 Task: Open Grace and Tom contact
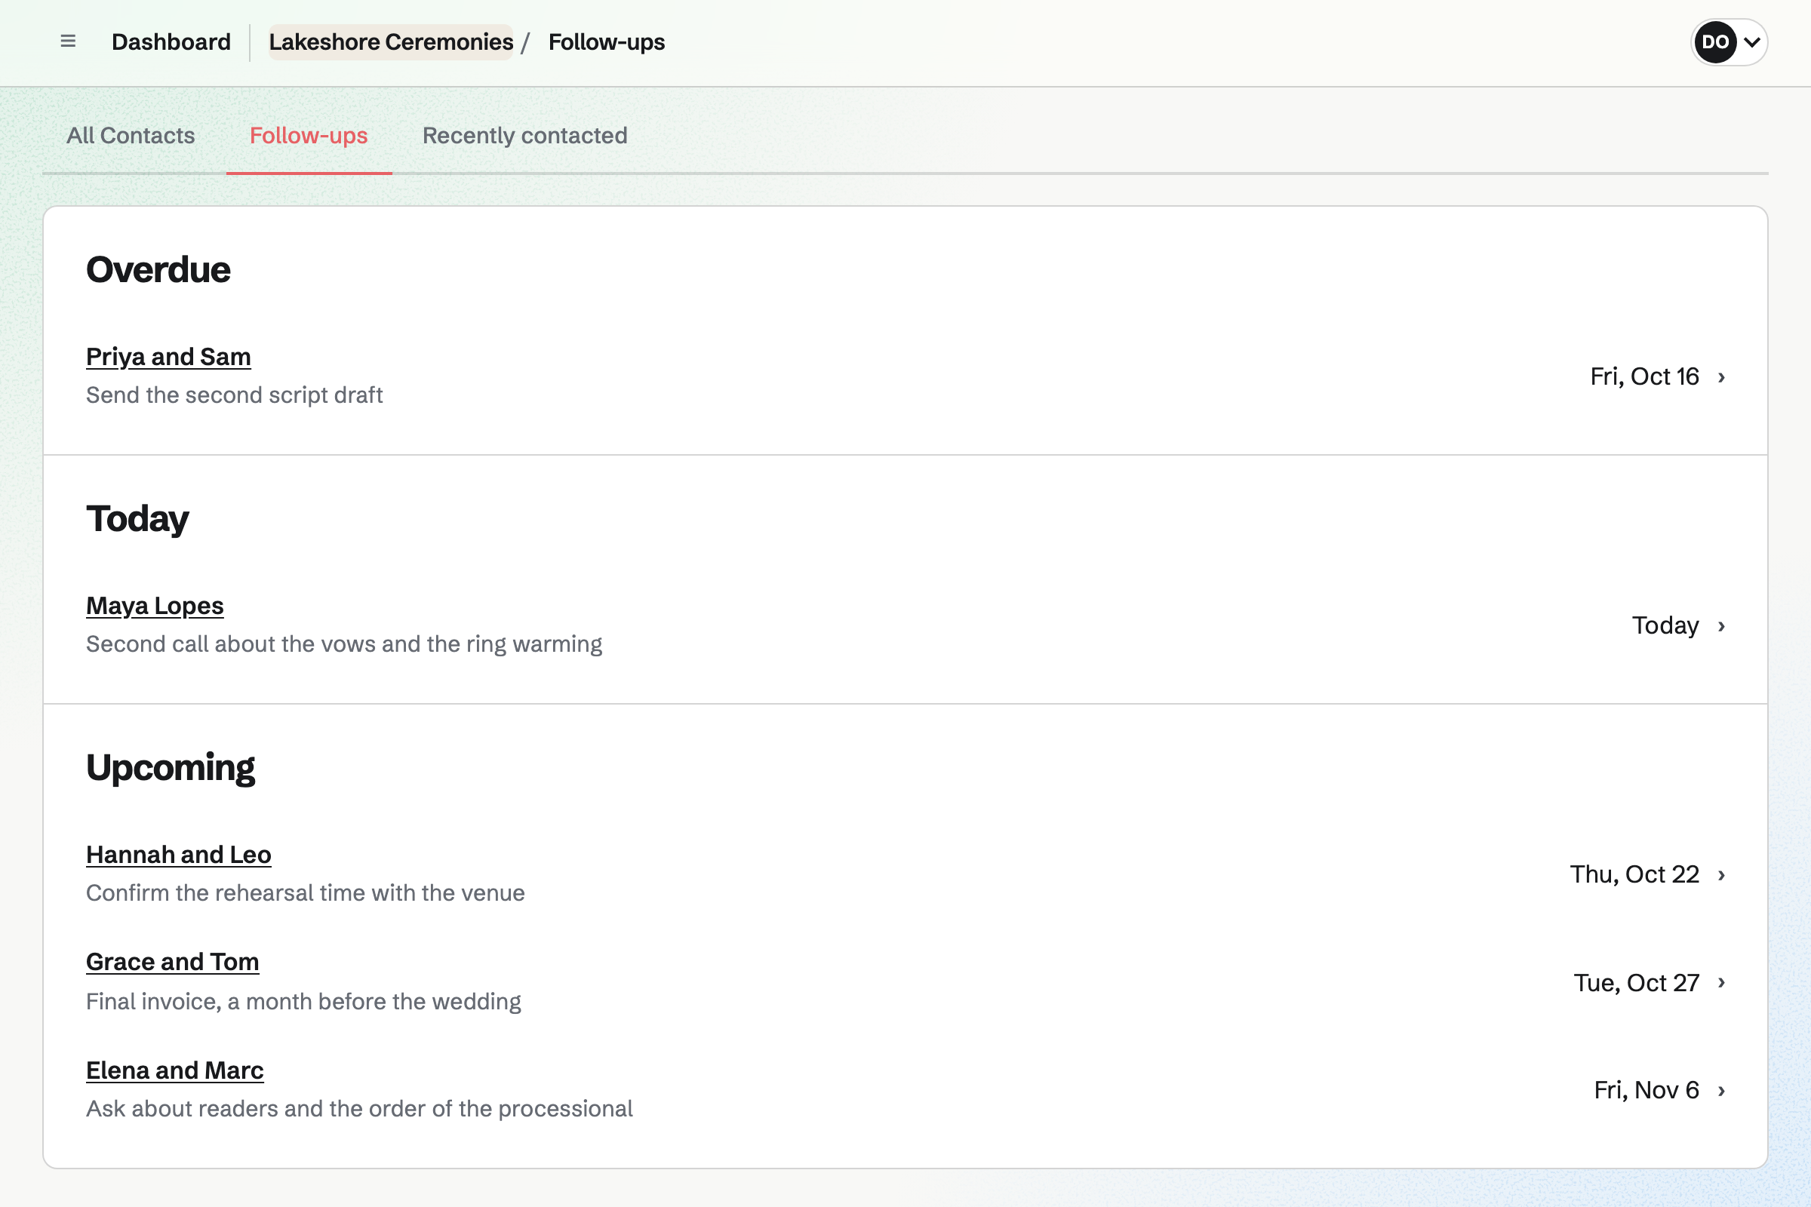tap(173, 963)
